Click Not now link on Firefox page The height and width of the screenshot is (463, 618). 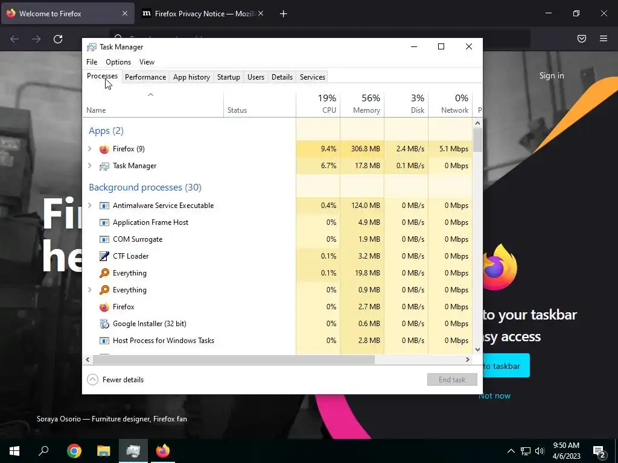pyautogui.click(x=494, y=395)
